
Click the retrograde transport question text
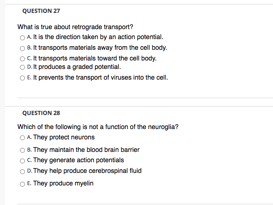coord(75,27)
